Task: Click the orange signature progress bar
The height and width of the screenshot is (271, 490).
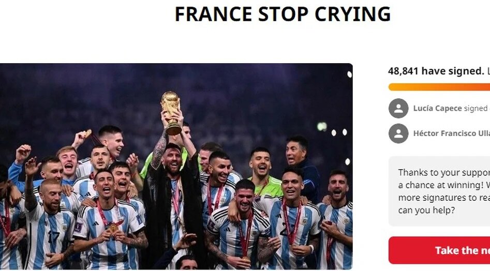Action: pyautogui.click(x=439, y=87)
